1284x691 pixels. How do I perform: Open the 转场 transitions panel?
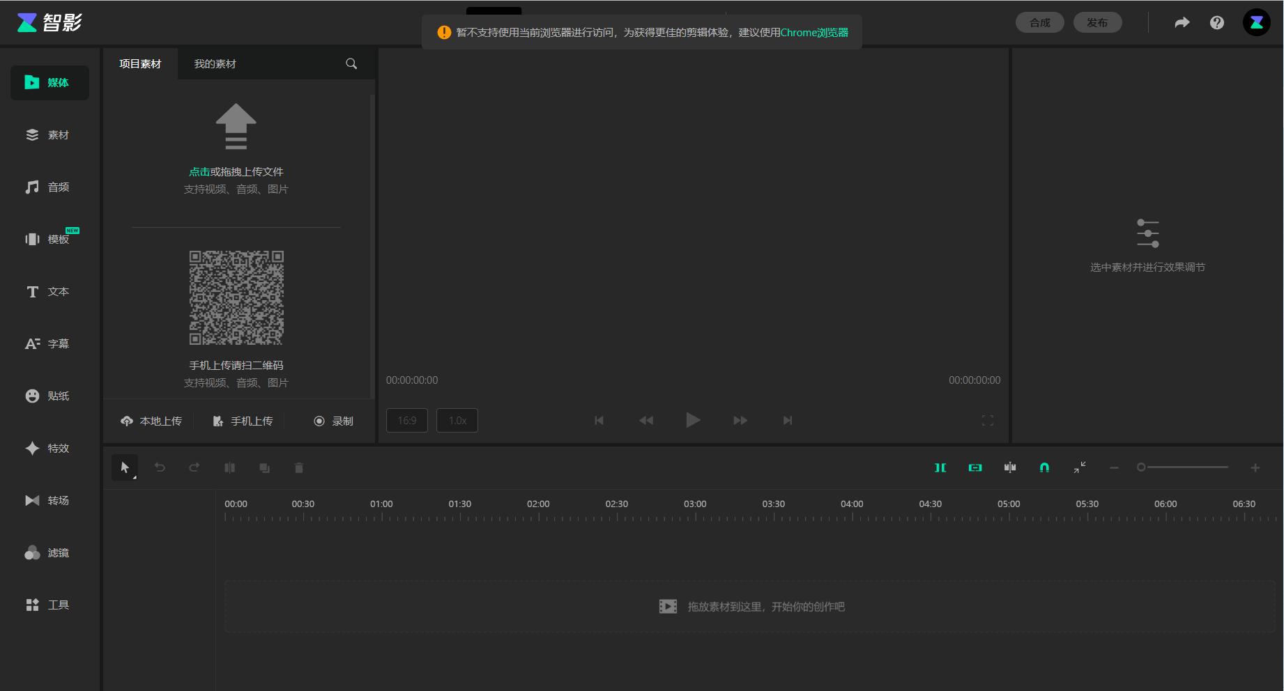click(x=48, y=500)
